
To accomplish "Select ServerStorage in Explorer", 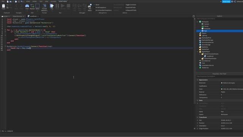I will point(206,45).
